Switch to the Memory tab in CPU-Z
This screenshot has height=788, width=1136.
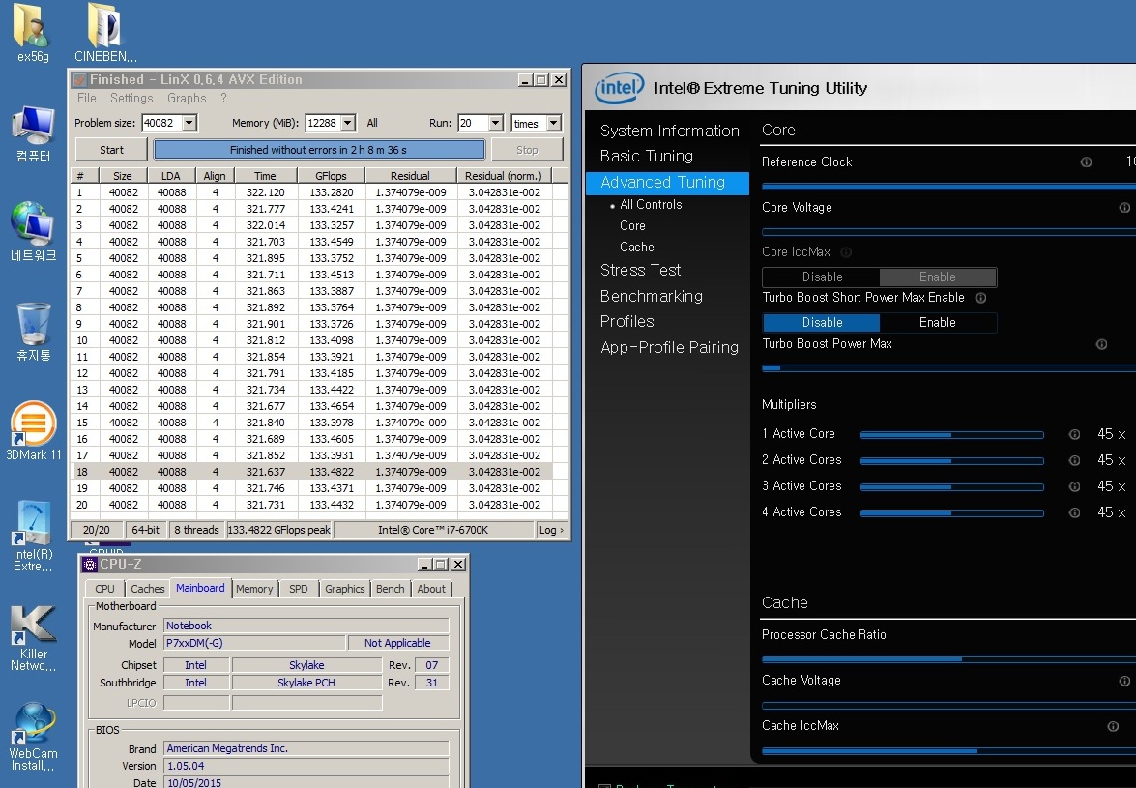tap(254, 589)
